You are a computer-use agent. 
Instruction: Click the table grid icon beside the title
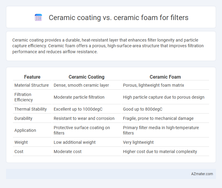pyautogui.click(x=38, y=18)
